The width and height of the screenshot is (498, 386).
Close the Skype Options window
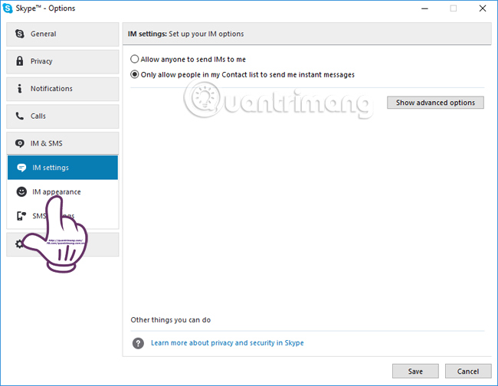pyautogui.click(x=481, y=8)
